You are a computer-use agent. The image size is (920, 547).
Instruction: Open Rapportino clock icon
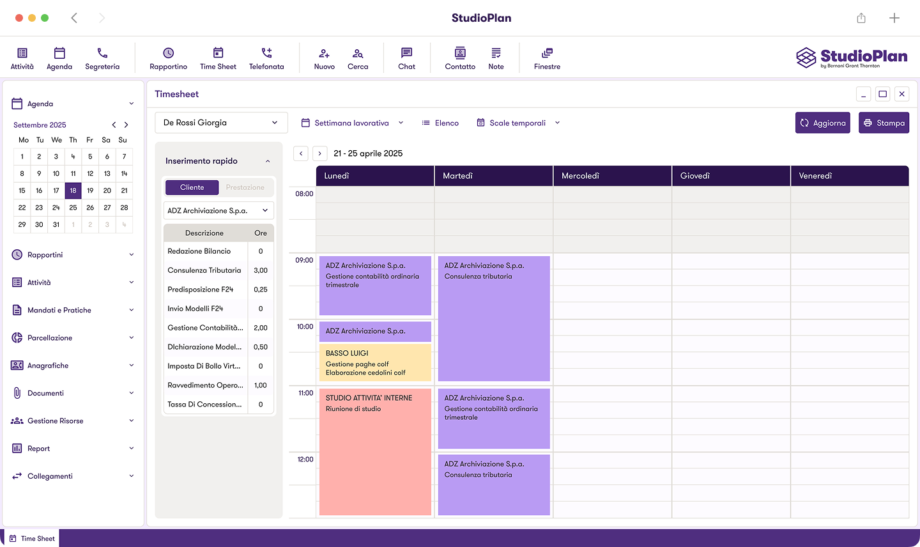pyautogui.click(x=169, y=59)
